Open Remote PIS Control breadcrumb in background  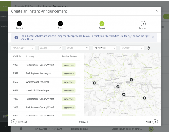pos(27,6)
